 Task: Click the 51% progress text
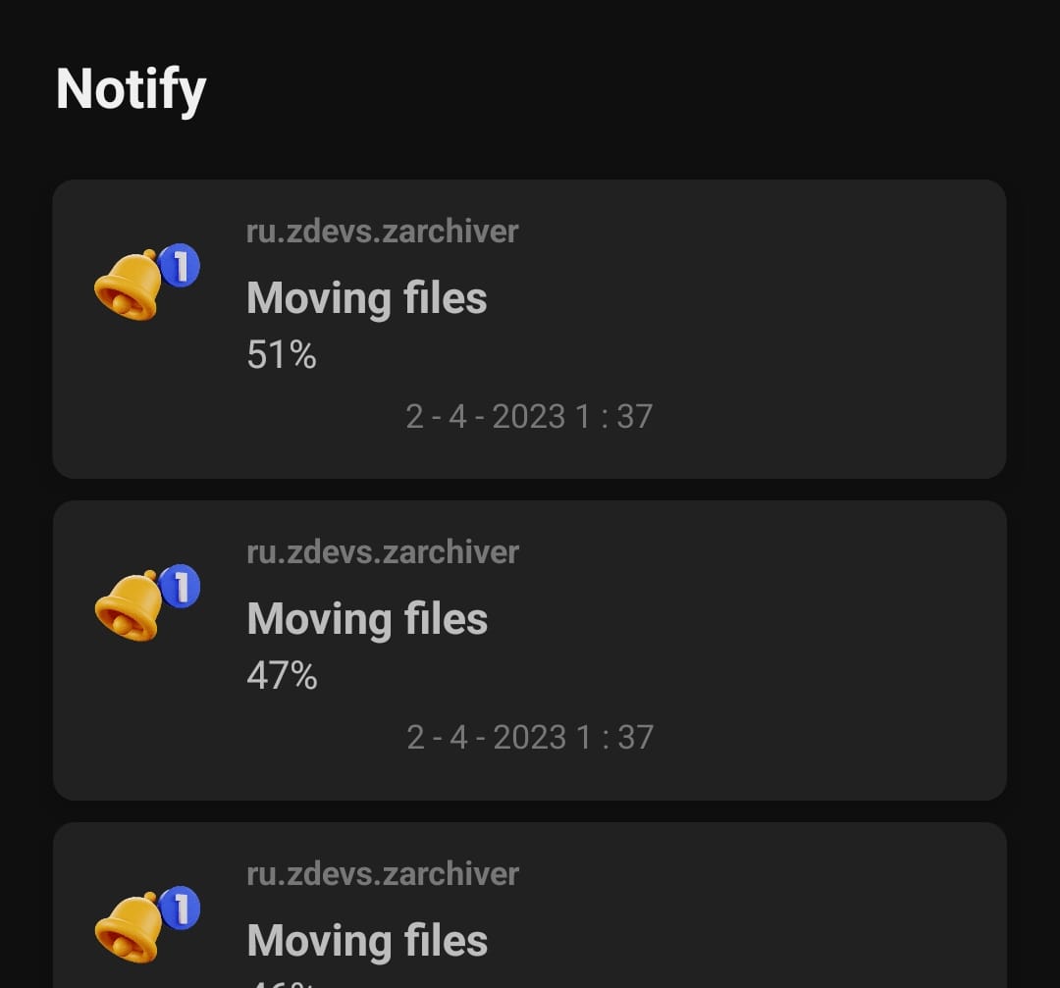click(x=281, y=355)
